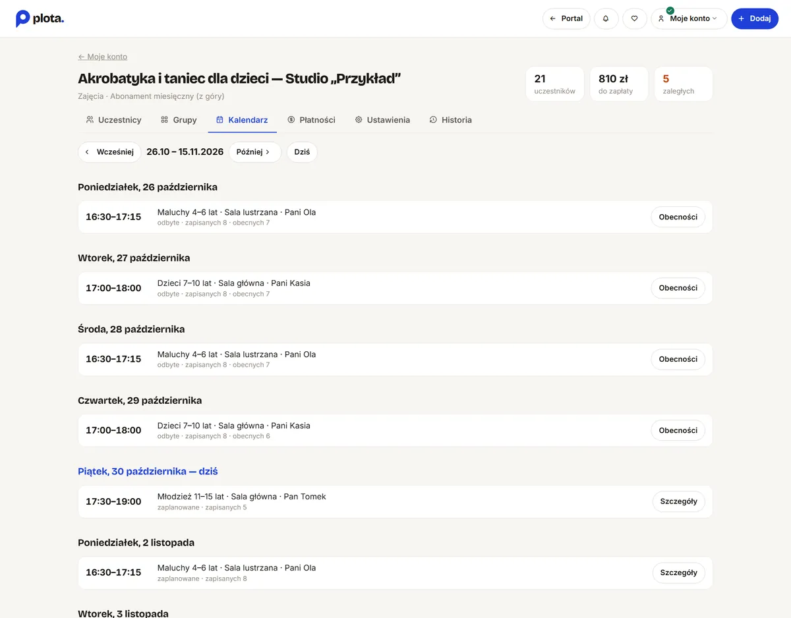The width and height of the screenshot is (791, 618).
Task: Go to earlier dates with Wcześniej
Action: tap(109, 152)
